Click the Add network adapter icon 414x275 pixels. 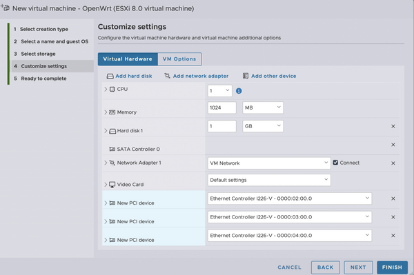click(167, 76)
